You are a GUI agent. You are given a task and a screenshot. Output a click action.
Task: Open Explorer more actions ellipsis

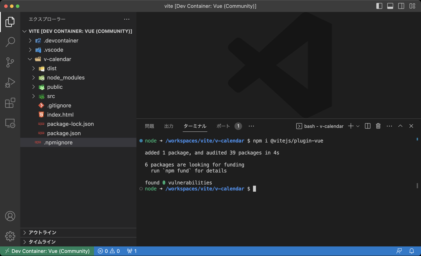point(127,19)
